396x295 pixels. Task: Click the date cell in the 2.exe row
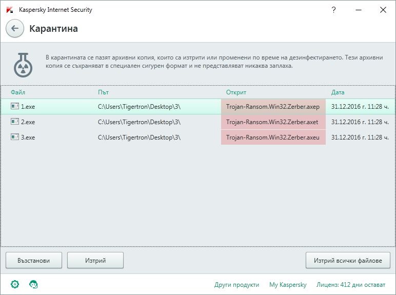(360, 122)
